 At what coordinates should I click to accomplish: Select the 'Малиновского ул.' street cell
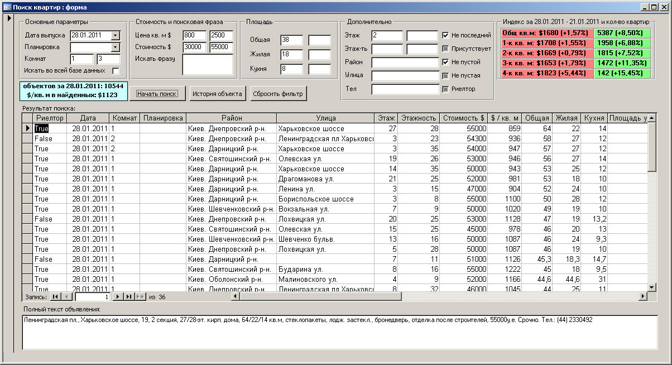(325, 279)
